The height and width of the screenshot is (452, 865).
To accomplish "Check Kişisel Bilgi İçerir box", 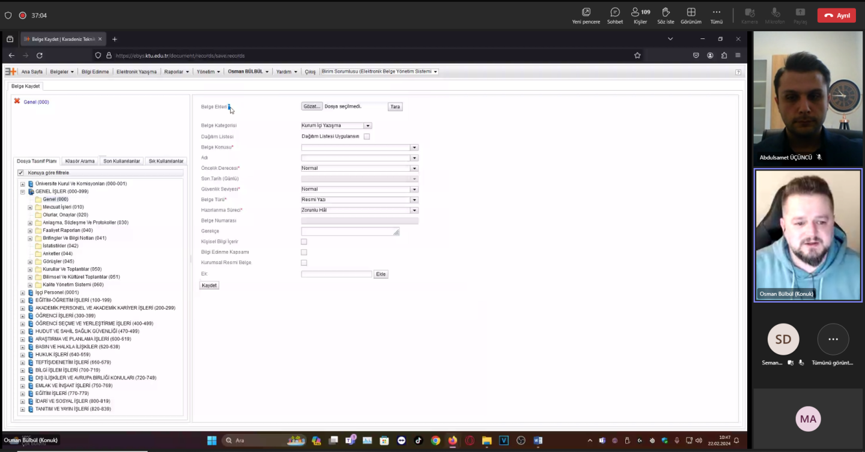I will pyautogui.click(x=304, y=241).
